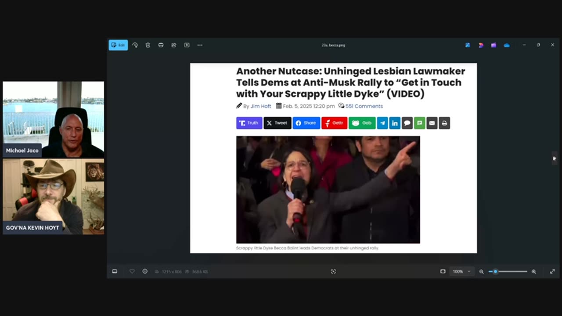
Task: Restore down the Photos window
Action: click(538, 45)
